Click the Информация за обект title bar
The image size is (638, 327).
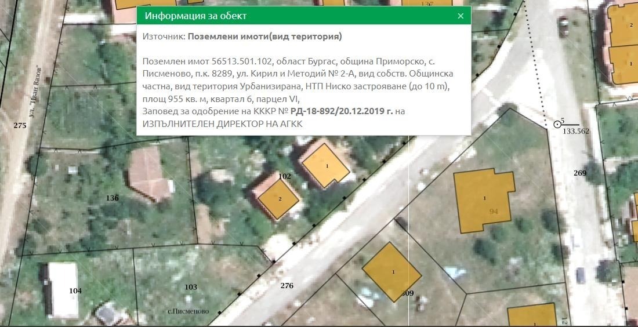(x=290, y=16)
